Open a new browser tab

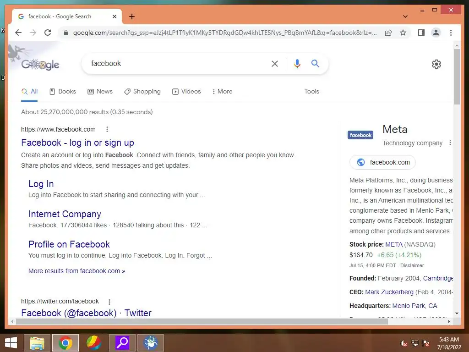point(131,16)
